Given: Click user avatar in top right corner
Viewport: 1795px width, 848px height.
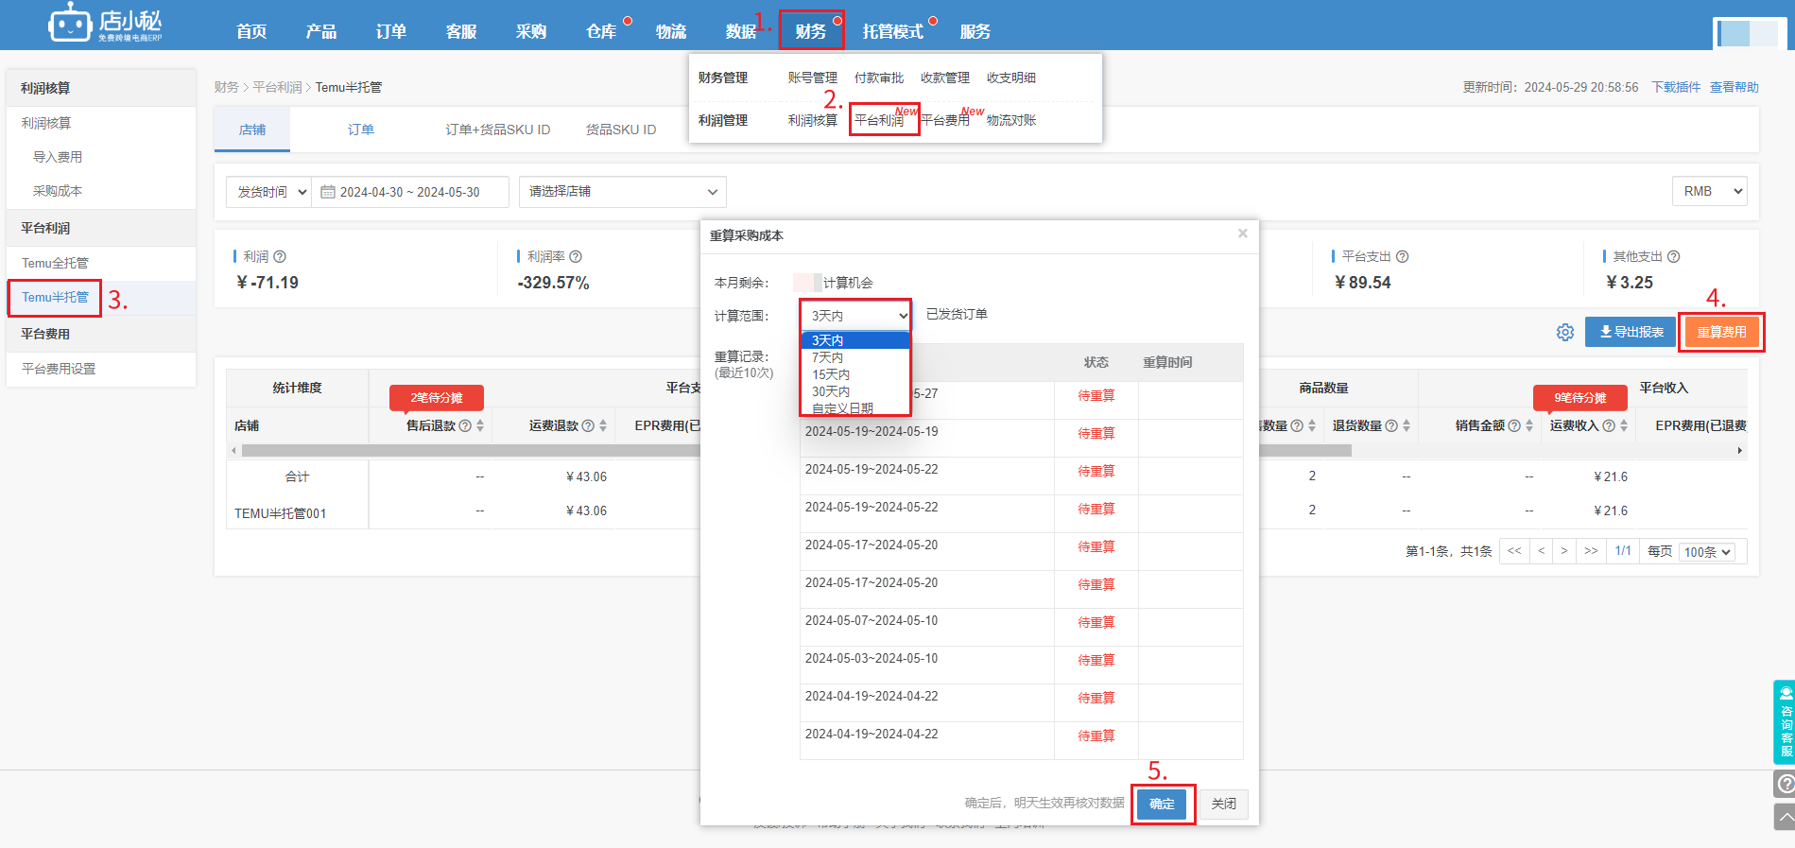Looking at the screenshot, I should pyautogui.click(x=1749, y=33).
